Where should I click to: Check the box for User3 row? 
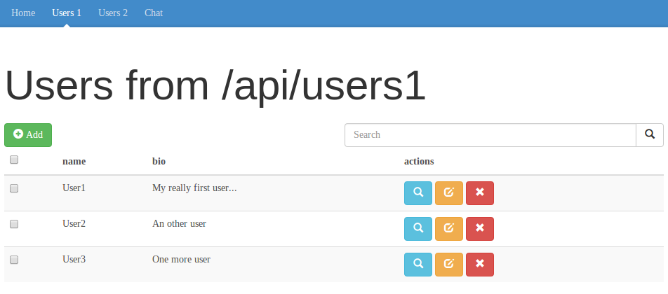tap(14, 260)
